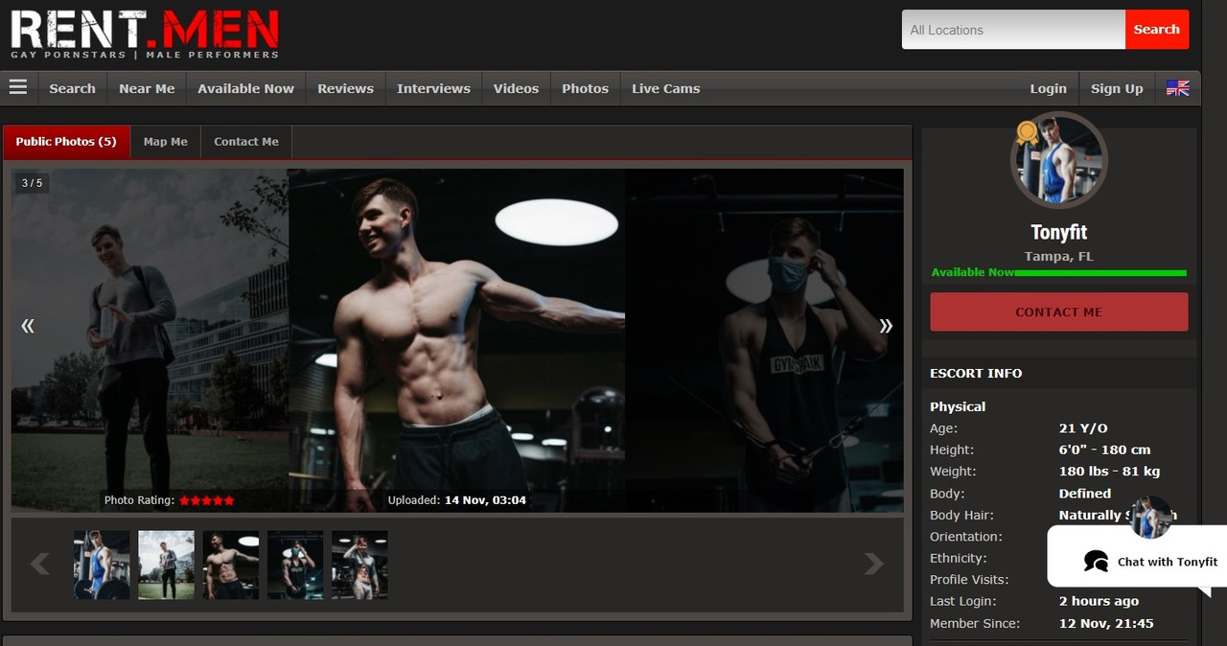Click the Defined body value
Screen dimensions: 1227x646
pyautogui.click(x=1085, y=494)
